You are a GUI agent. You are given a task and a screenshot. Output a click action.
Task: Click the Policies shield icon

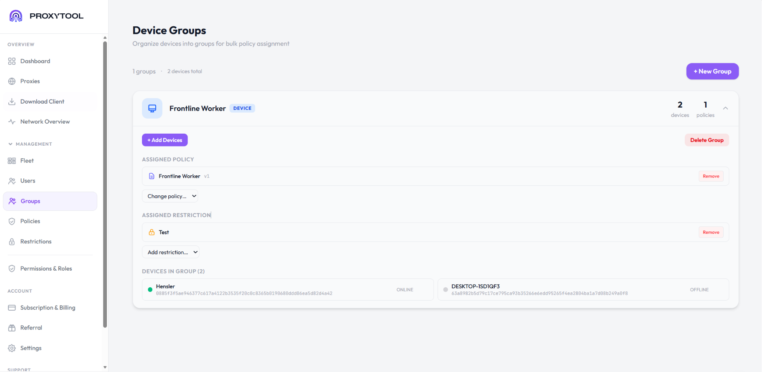click(x=12, y=221)
